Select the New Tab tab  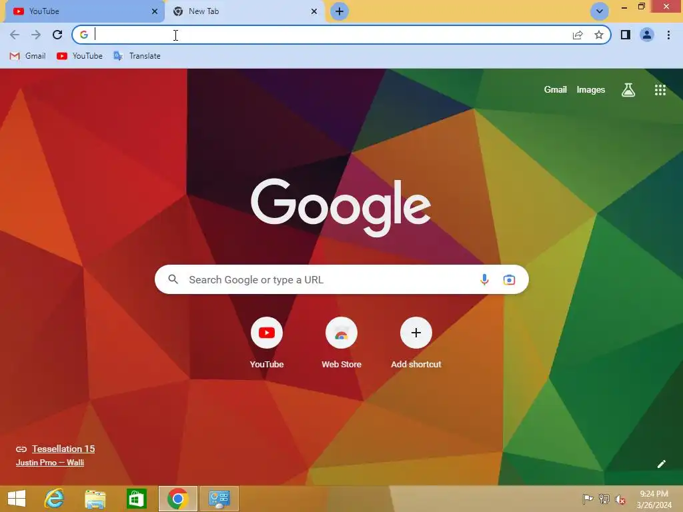click(x=244, y=11)
